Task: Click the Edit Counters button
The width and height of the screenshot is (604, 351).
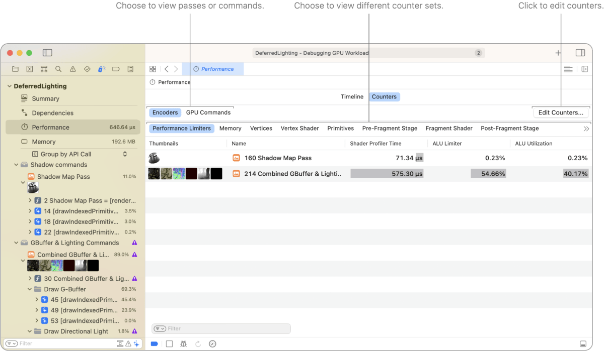Action: coord(561,112)
